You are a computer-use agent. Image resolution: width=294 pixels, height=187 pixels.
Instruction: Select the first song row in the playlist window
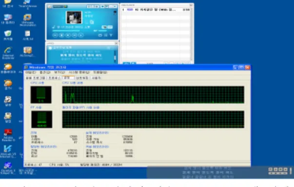click(156, 10)
